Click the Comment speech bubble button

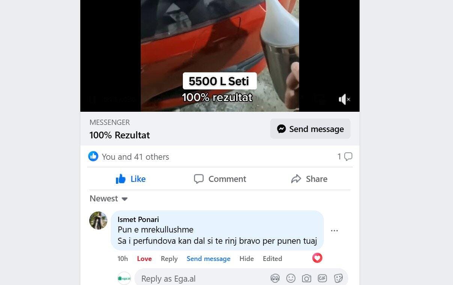pyautogui.click(x=220, y=179)
